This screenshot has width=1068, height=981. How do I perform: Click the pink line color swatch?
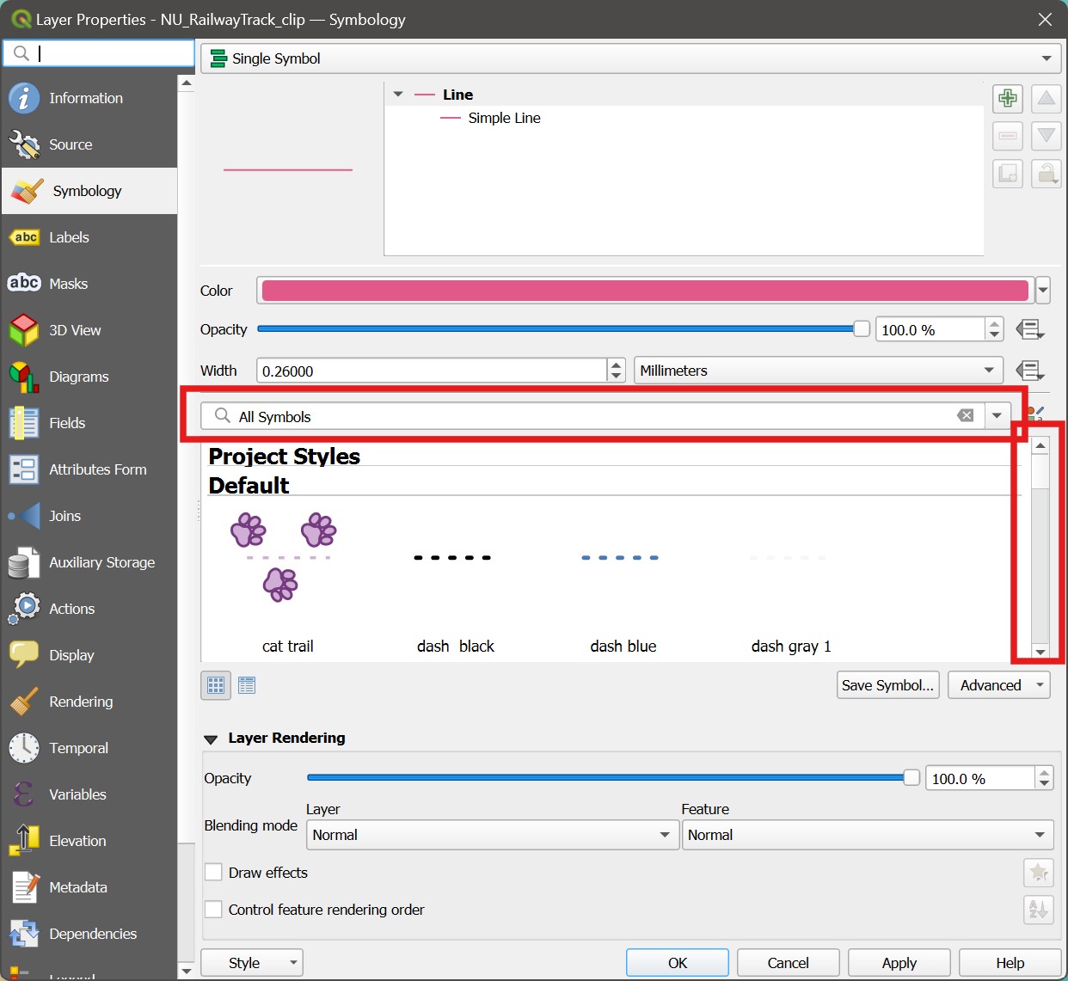click(645, 291)
